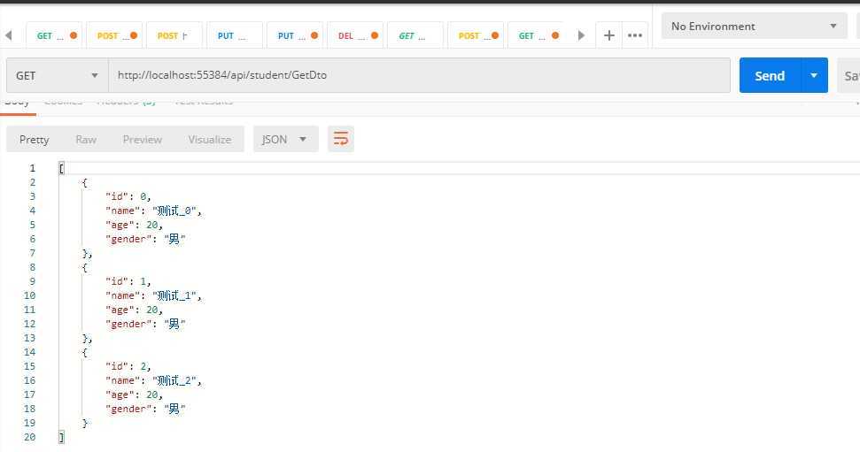Open the tab options ellipsis menu
This screenshot has height=452, width=860.
click(x=635, y=35)
